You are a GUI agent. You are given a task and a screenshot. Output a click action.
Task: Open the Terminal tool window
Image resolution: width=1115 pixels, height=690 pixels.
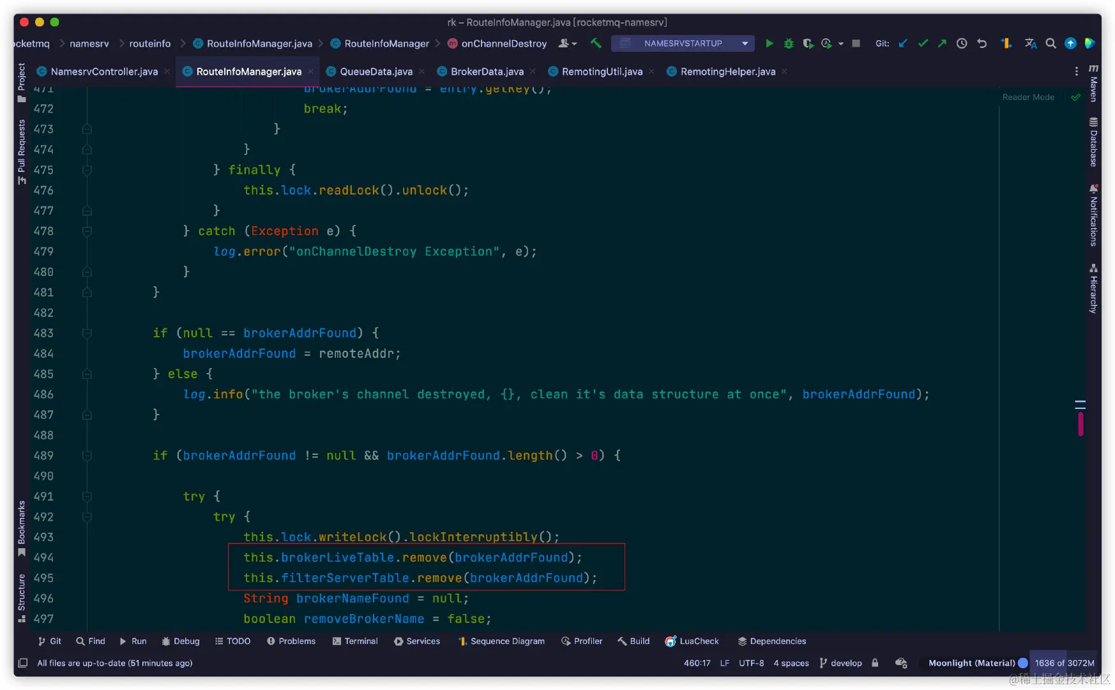[x=355, y=641]
